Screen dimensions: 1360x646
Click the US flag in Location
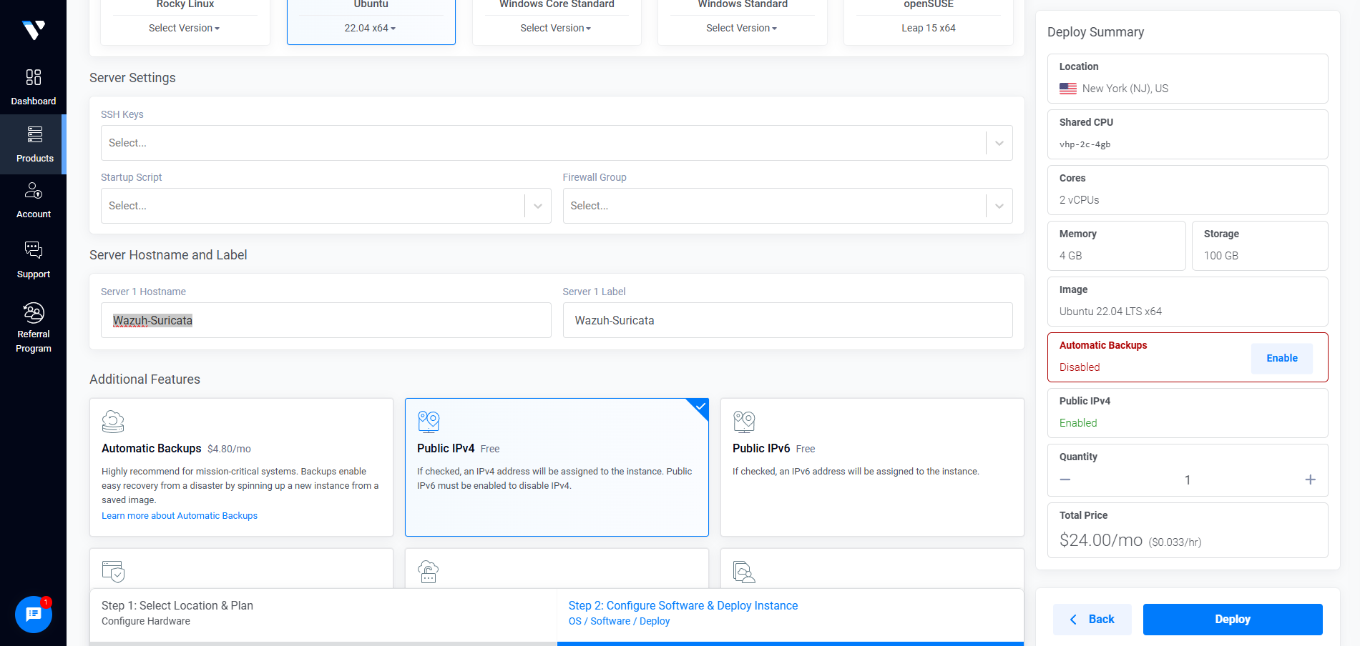1068,89
